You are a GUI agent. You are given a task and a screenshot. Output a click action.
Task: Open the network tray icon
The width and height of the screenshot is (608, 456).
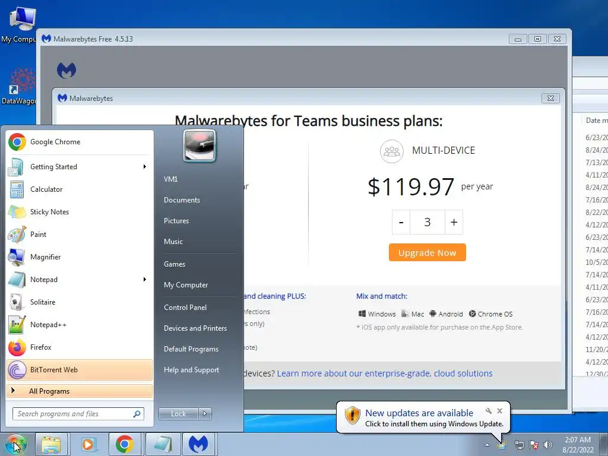click(519, 445)
